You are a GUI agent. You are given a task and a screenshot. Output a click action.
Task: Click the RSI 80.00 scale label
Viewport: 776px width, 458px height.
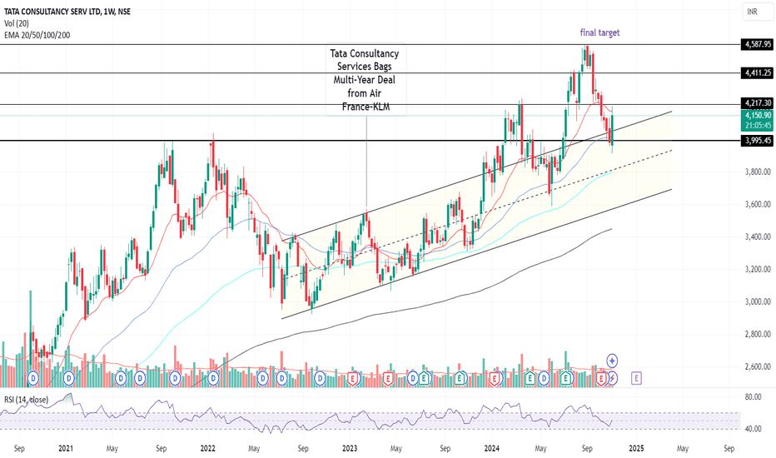click(x=753, y=396)
